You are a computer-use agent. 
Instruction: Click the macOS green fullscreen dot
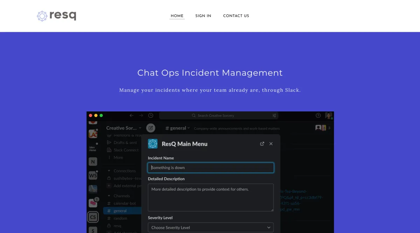tap(101, 115)
